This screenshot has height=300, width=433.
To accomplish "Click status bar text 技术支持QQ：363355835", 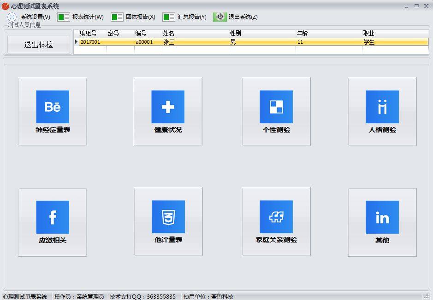I will click(142, 296).
